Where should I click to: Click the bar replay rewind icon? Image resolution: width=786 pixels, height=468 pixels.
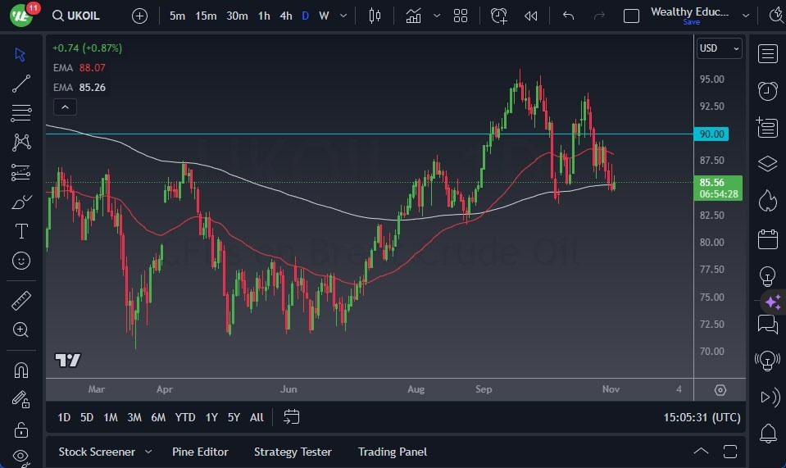click(x=531, y=16)
